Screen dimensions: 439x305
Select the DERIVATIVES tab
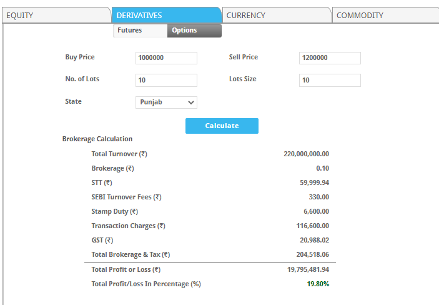[165, 15]
